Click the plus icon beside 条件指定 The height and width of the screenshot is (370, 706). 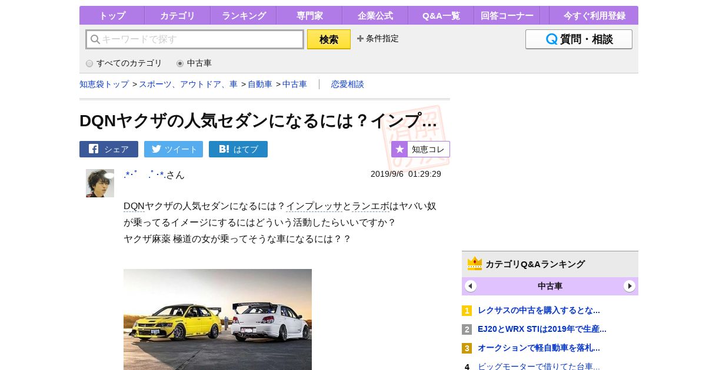pyautogui.click(x=360, y=39)
